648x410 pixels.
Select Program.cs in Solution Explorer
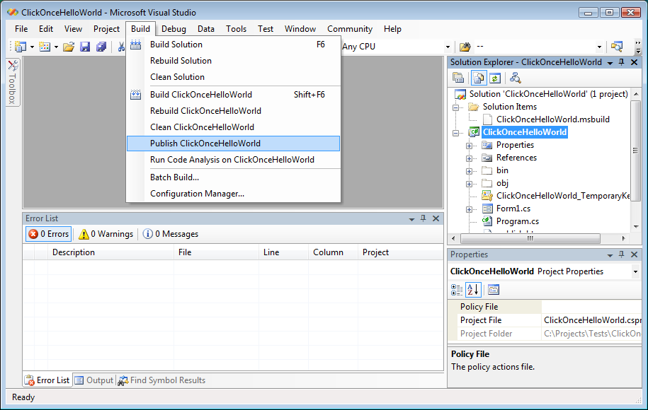(518, 221)
